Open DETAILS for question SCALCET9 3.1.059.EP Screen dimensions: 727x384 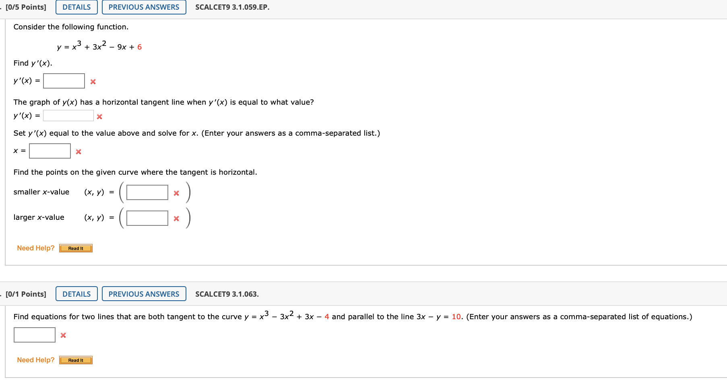point(76,7)
